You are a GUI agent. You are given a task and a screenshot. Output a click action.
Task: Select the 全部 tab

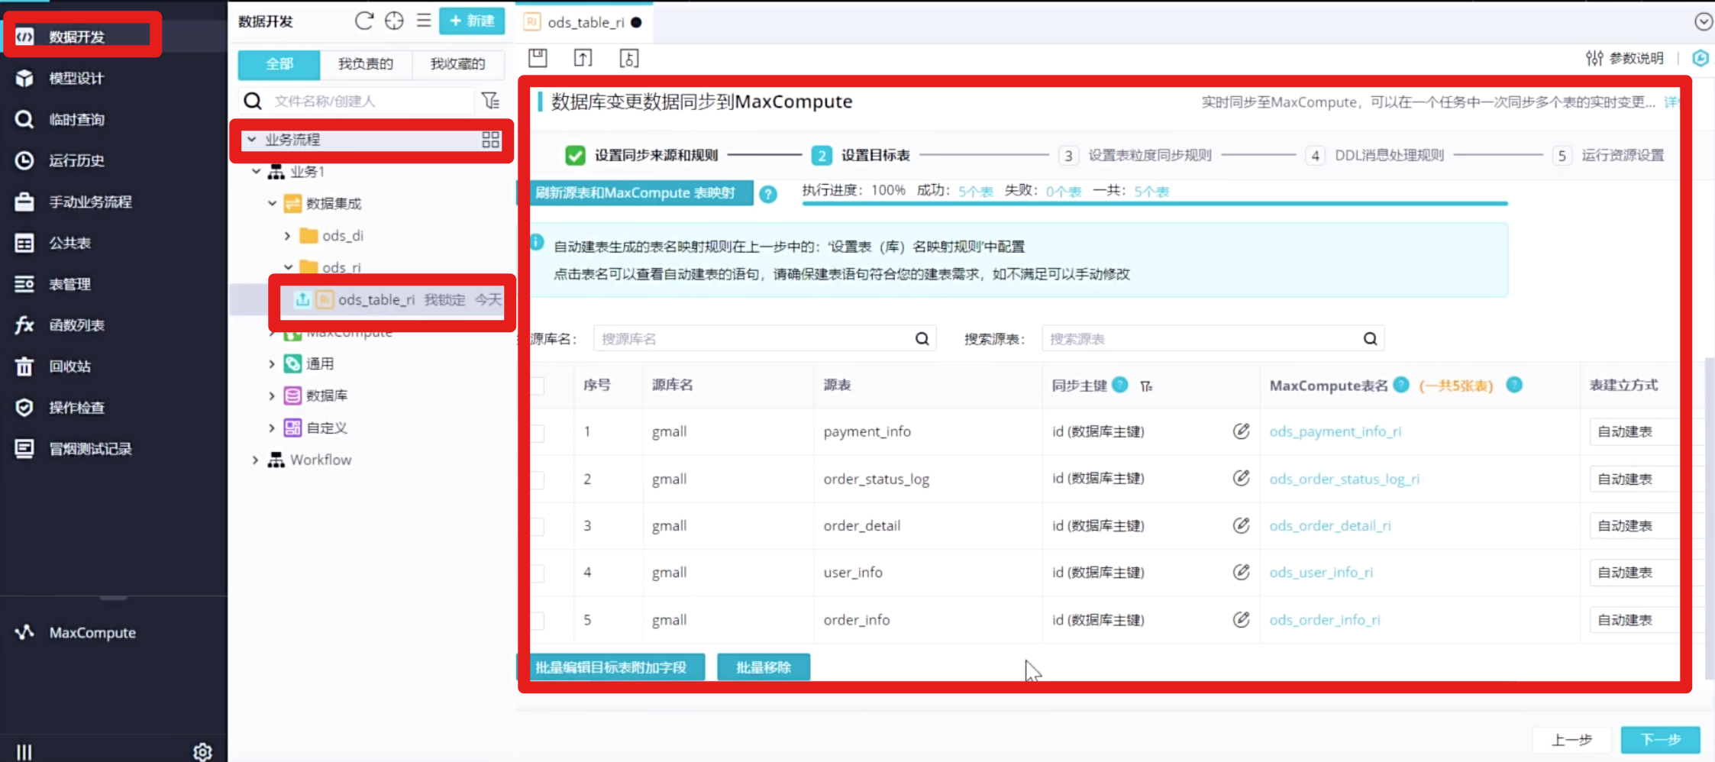point(279,63)
